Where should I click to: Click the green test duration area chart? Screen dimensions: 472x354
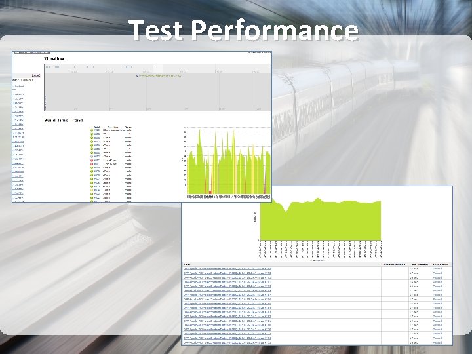(321, 219)
